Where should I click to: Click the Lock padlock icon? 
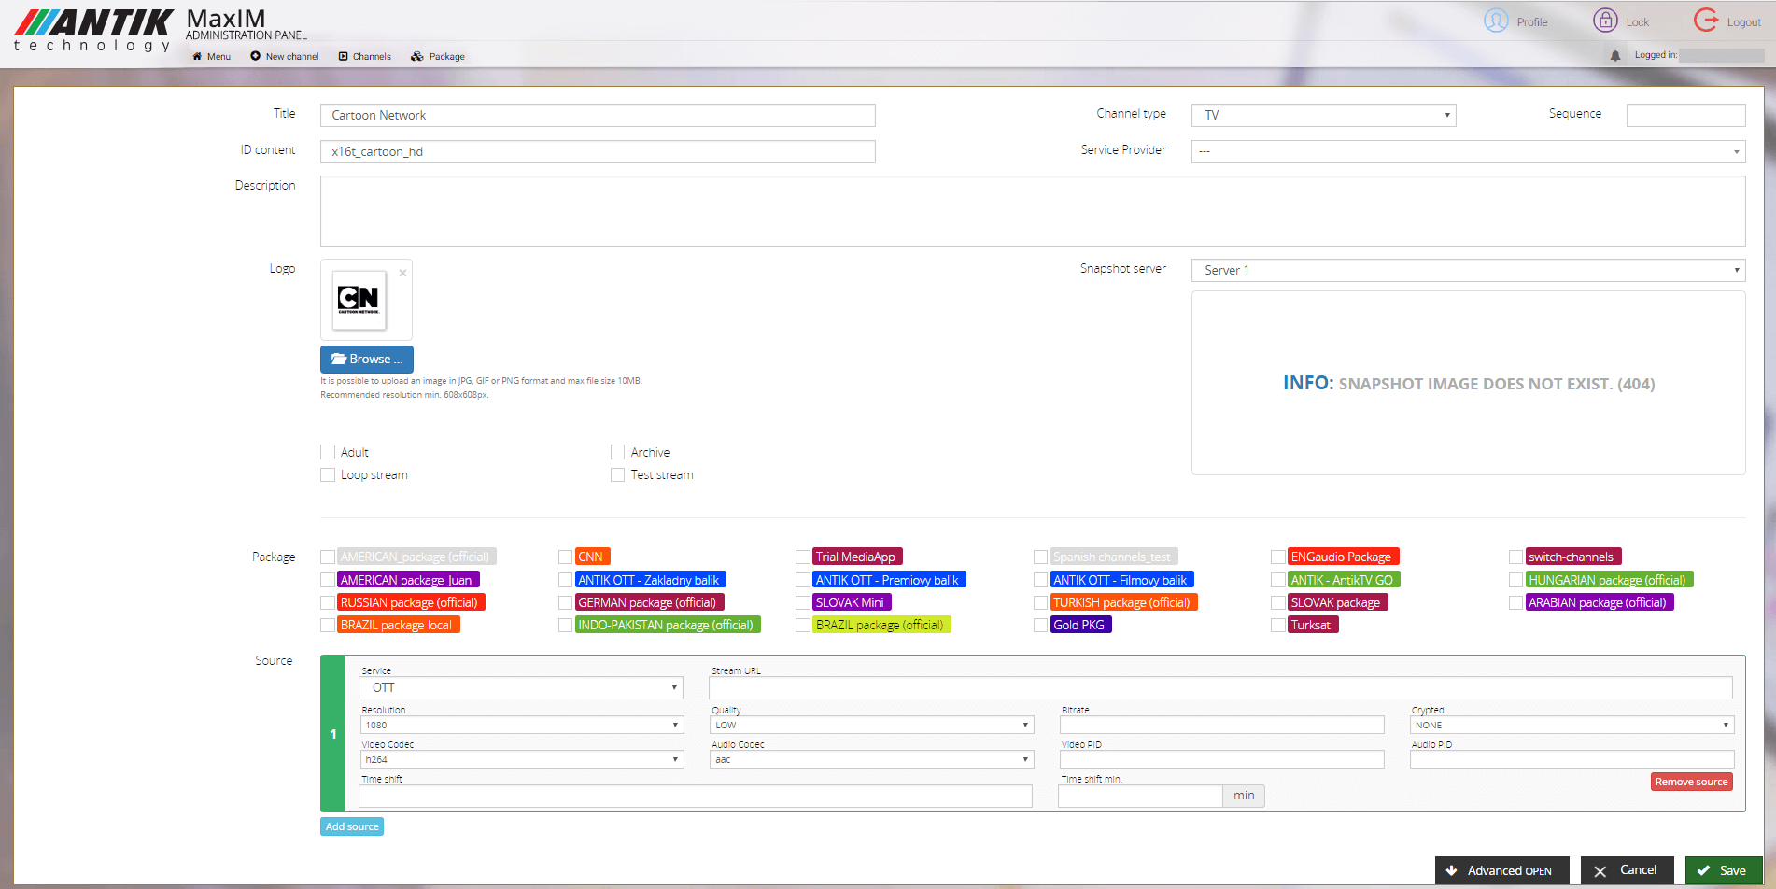[1605, 21]
